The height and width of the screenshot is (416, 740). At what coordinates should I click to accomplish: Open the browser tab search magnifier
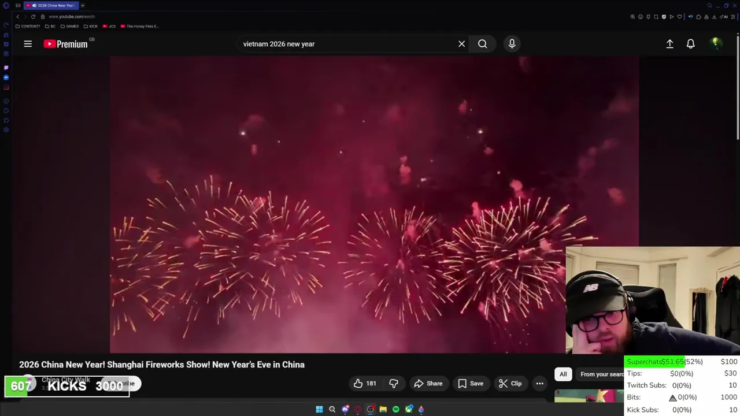coord(709,5)
